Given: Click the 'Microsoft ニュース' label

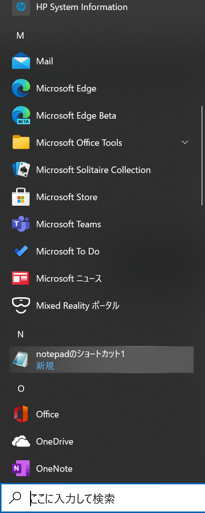Looking at the screenshot, I should [x=69, y=279].
